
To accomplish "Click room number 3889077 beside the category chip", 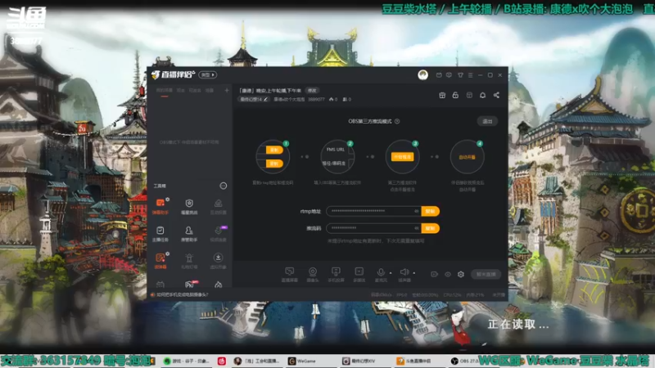I will pyautogui.click(x=316, y=99).
